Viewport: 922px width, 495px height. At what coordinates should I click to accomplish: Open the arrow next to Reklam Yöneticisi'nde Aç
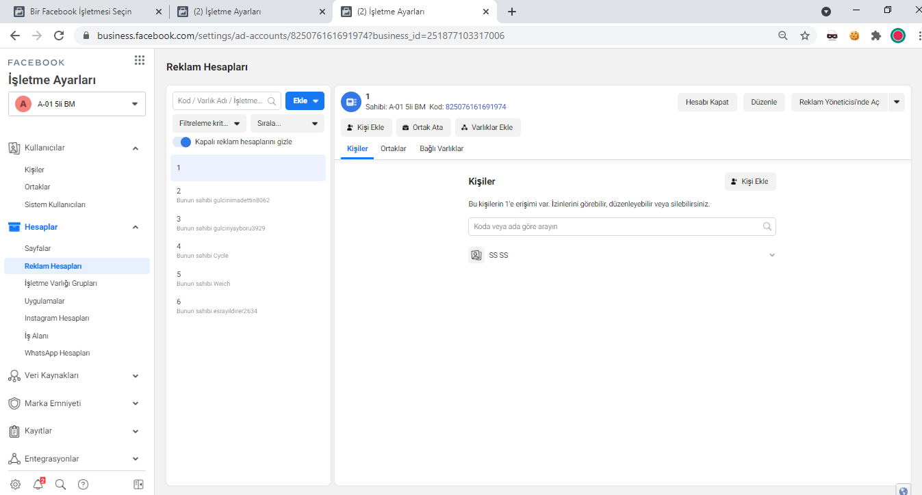click(x=897, y=102)
